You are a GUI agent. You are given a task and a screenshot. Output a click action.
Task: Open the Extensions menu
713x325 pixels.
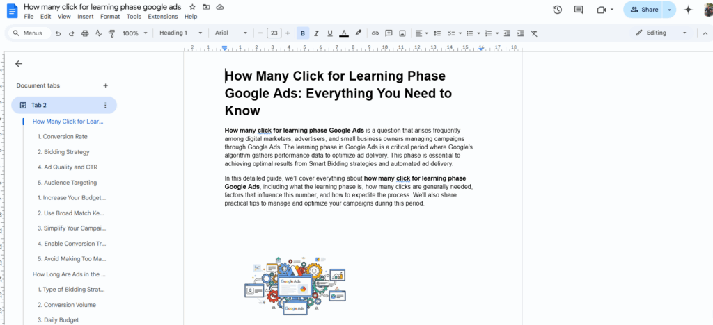pos(163,17)
